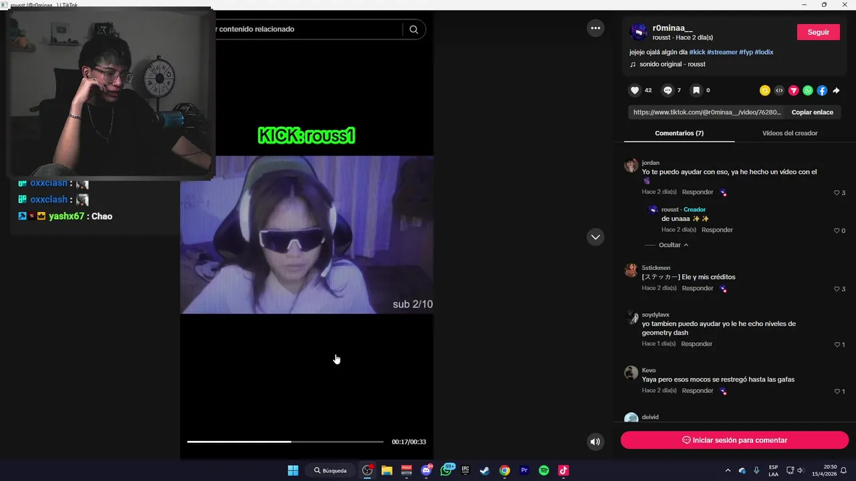Viewport: 856px width, 481px height.
Task: Open more share options arrow
Action: pyautogui.click(x=836, y=90)
